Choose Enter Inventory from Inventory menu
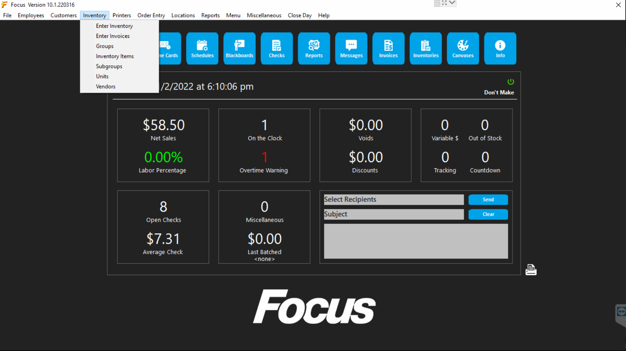626x351 pixels. click(x=119, y=26)
